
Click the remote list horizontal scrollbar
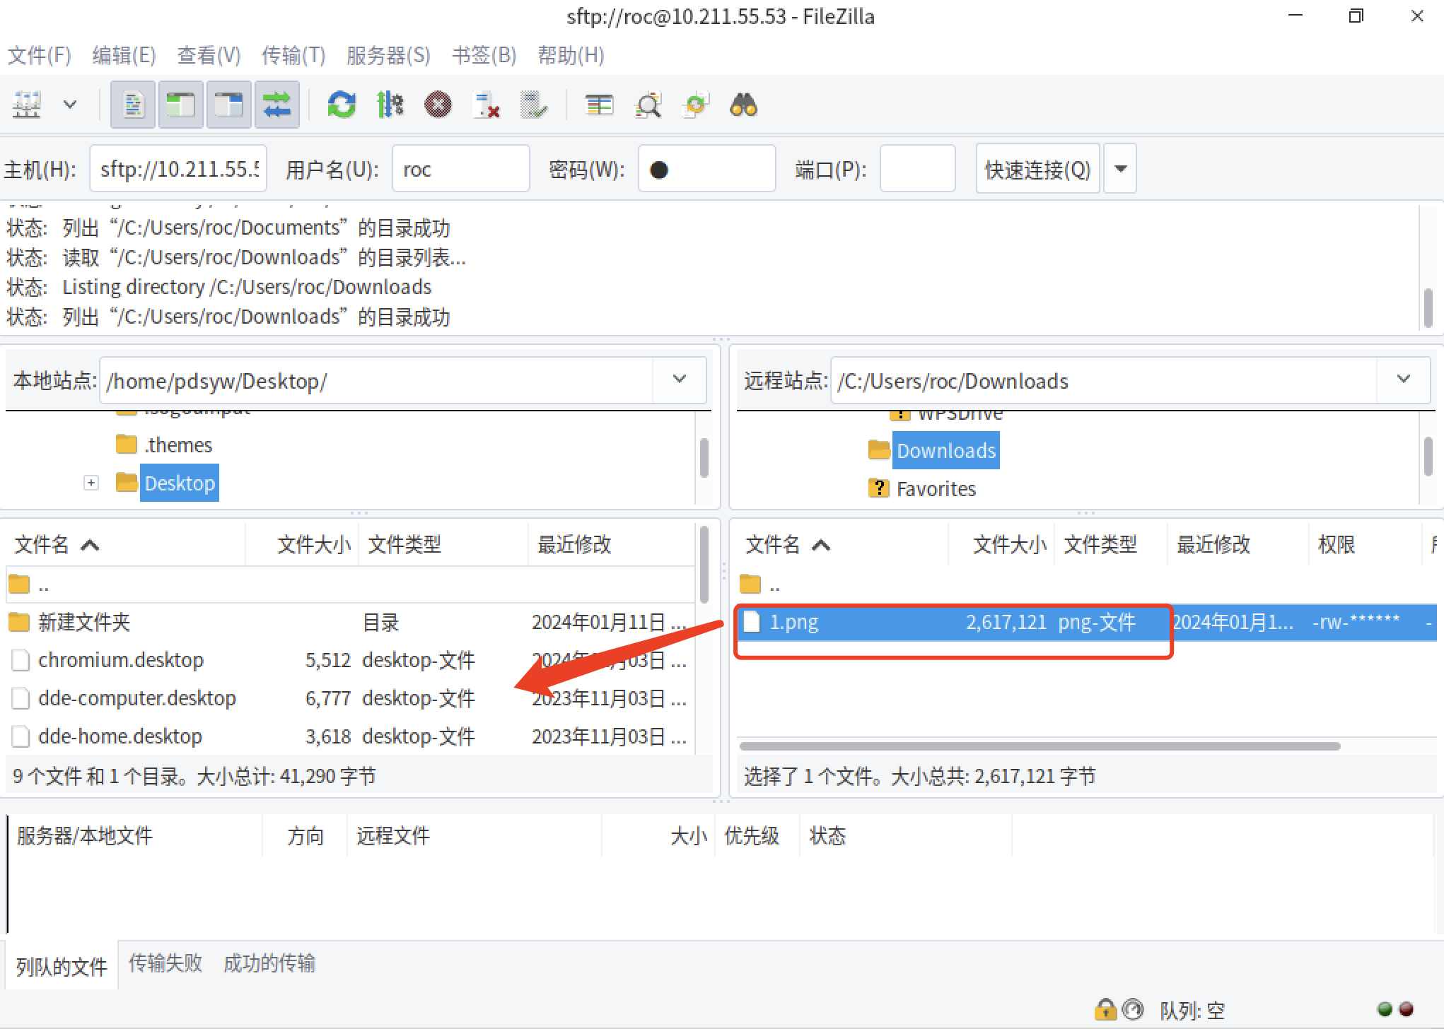1040,746
